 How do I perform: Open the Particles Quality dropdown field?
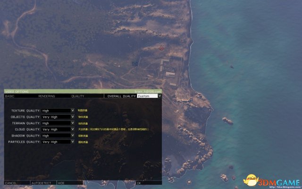pos(56,142)
